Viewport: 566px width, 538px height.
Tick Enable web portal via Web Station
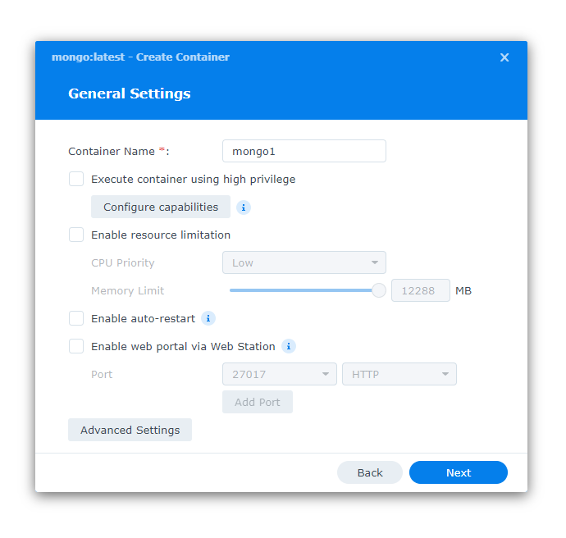(76, 346)
